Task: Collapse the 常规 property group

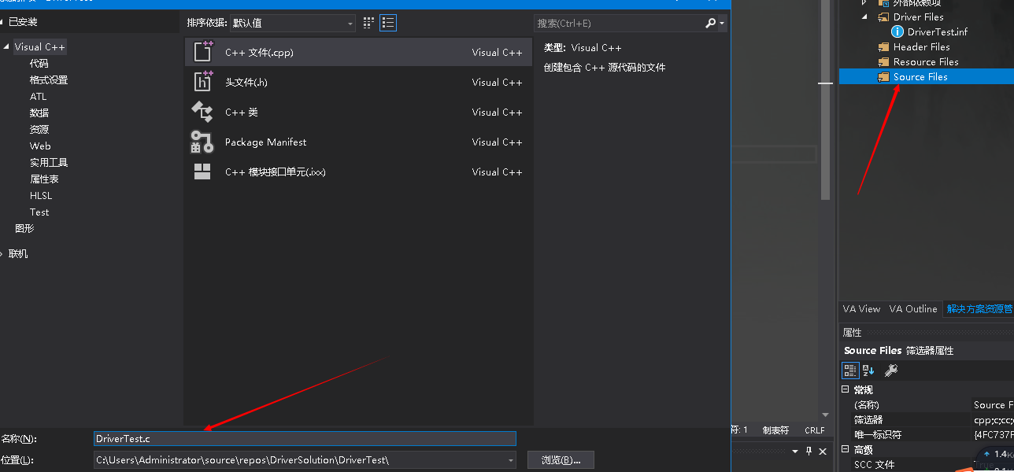Action: (846, 389)
